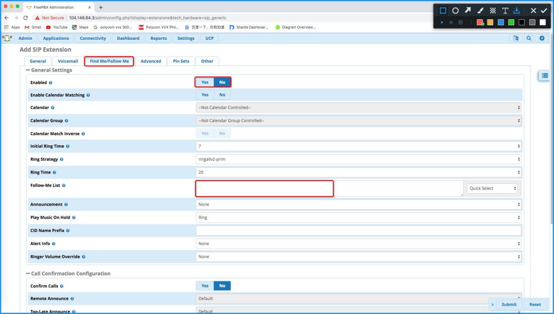The width and height of the screenshot is (554, 314).
Task: Open the Play Music On Hold dropdown
Action: coord(358,218)
